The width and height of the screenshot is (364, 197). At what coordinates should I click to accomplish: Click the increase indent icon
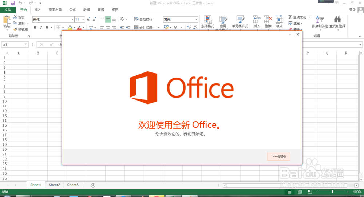(128, 27)
